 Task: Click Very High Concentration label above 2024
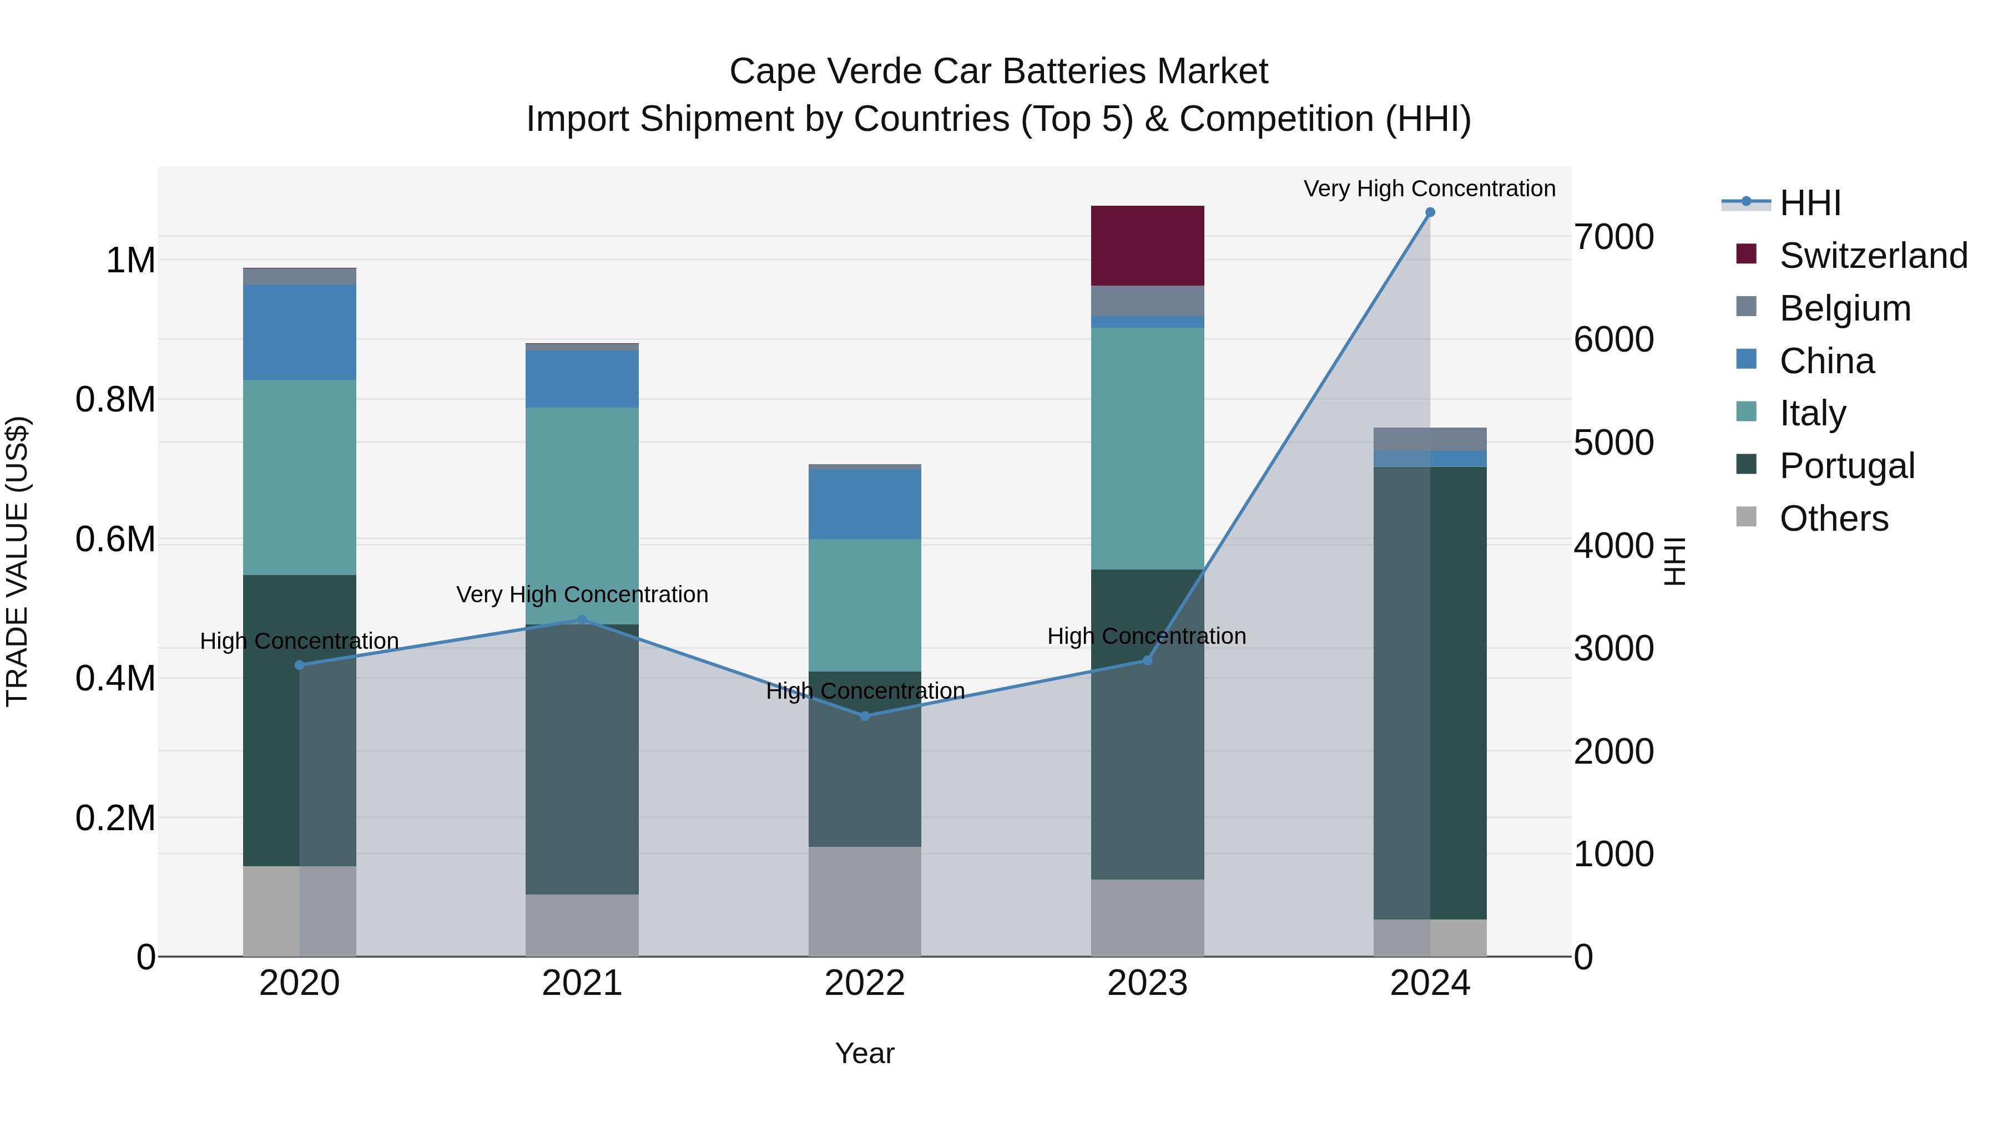pyautogui.click(x=1430, y=189)
